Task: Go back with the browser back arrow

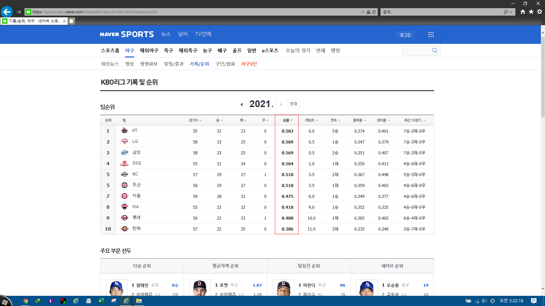Action: coord(7,12)
